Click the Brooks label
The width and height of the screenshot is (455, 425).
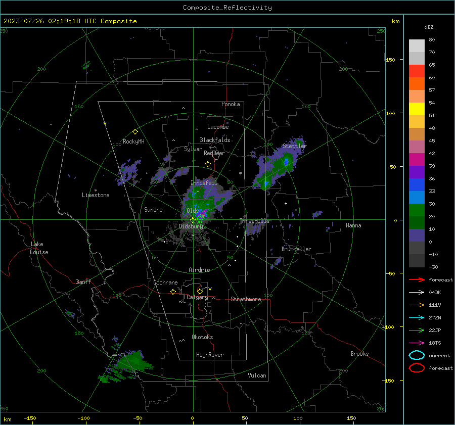point(359,354)
